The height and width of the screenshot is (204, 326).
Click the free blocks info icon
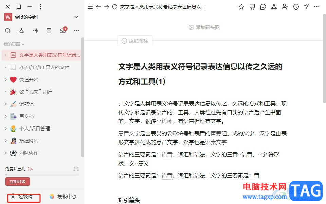76,169
